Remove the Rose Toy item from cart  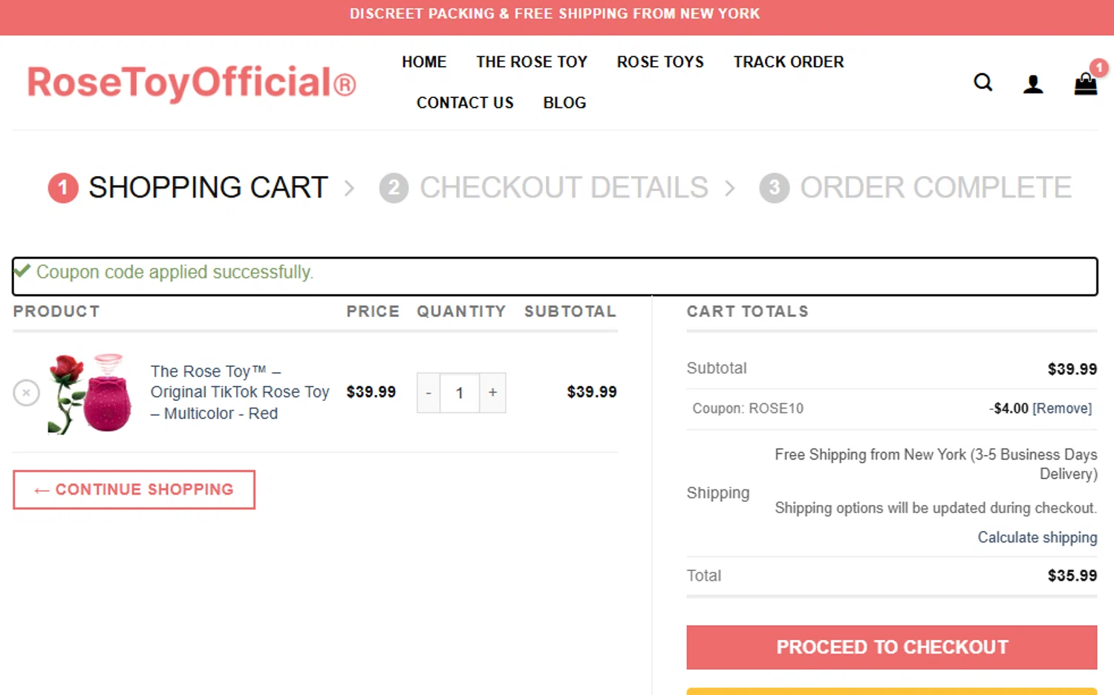[26, 393]
